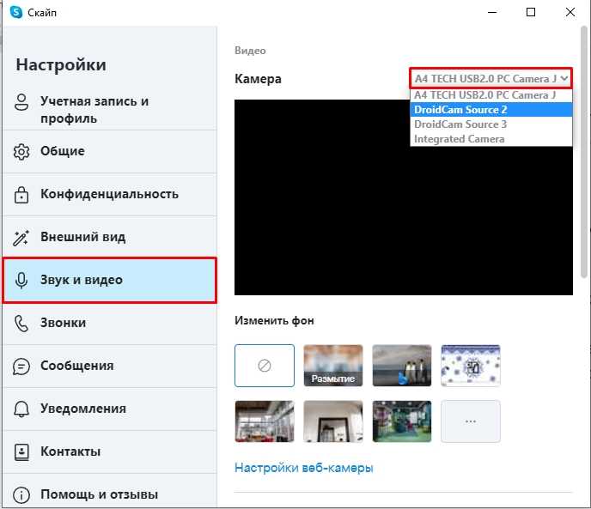Open the Сообщения settings section
591x509 pixels.
tap(110, 367)
